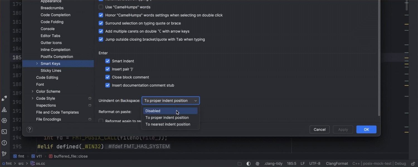Uncheck the Smart indent checkbox

[108, 61]
